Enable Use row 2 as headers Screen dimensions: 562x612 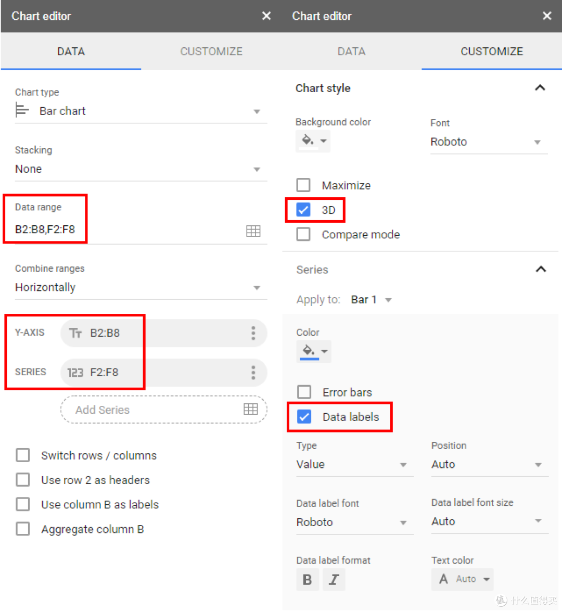pos(23,480)
